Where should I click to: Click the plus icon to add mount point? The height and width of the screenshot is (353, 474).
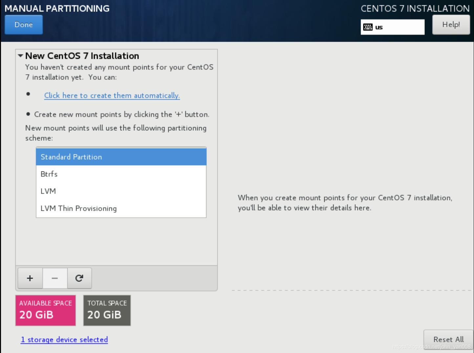[30, 278]
